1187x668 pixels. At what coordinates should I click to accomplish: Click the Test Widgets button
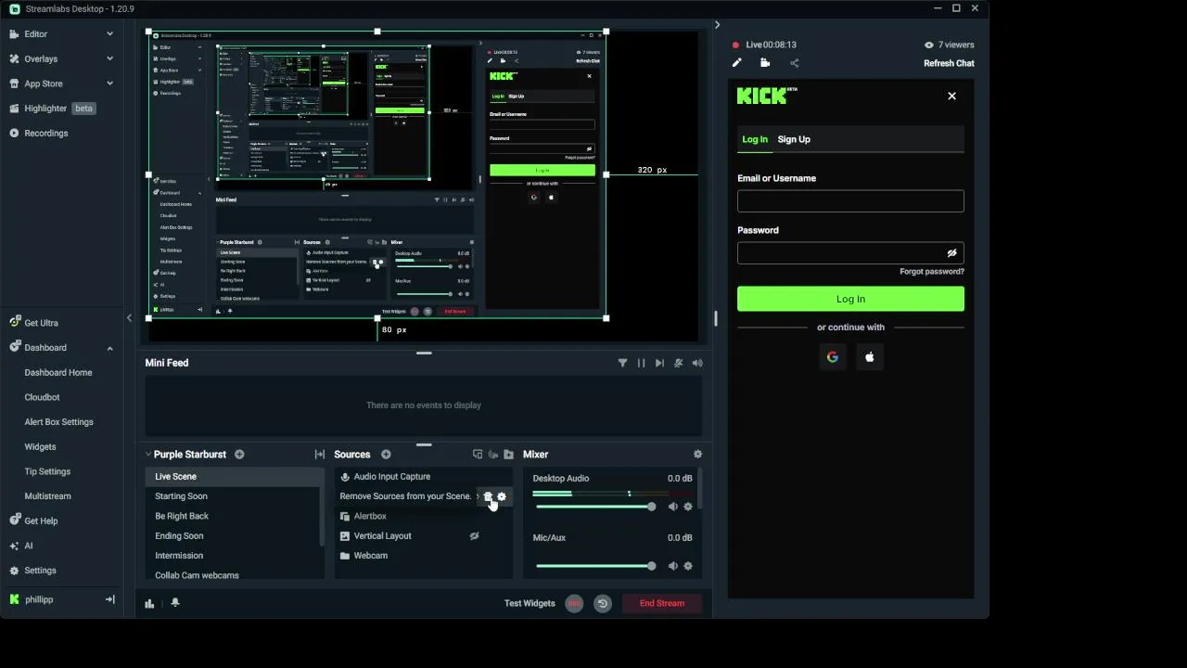click(x=530, y=603)
